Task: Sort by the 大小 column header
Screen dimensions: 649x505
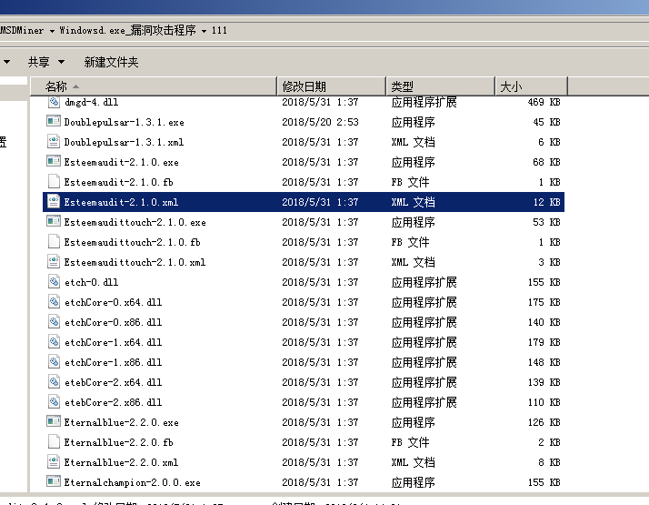Action: [531, 86]
